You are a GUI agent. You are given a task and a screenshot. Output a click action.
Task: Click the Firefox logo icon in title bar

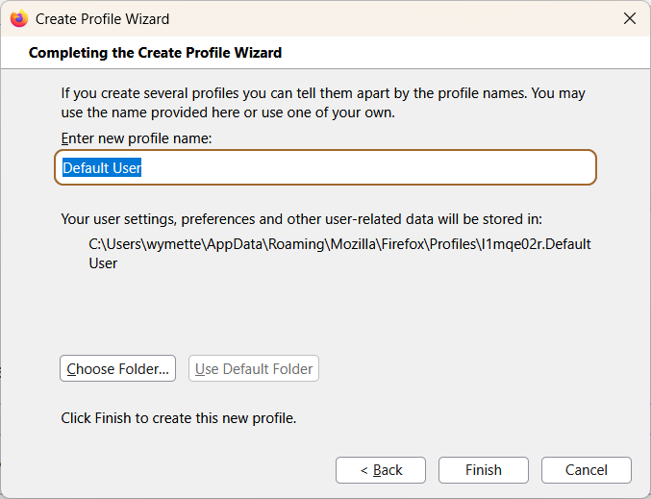tap(19, 18)
